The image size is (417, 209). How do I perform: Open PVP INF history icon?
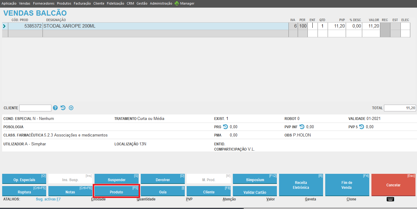pyautogui.click(x=302, y=127)
